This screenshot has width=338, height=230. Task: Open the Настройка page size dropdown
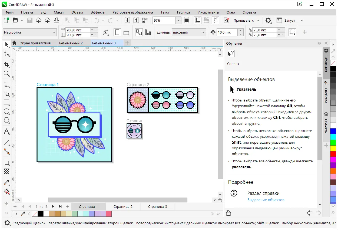[54, 32]
